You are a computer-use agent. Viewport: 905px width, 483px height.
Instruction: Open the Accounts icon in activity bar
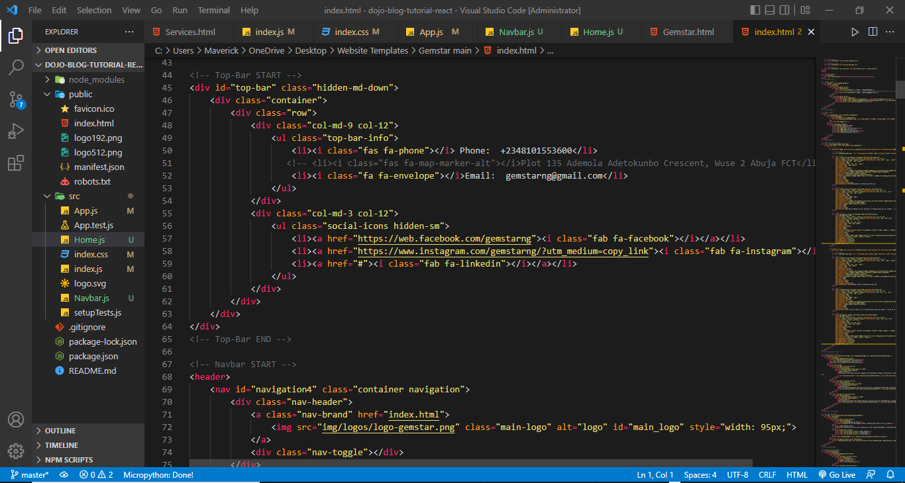pos(16,419)
